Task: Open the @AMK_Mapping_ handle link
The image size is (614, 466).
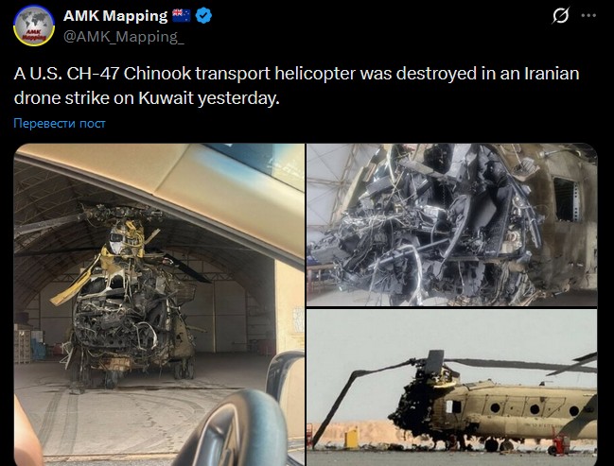Action: pyautogui.click(x=124, y=36)
